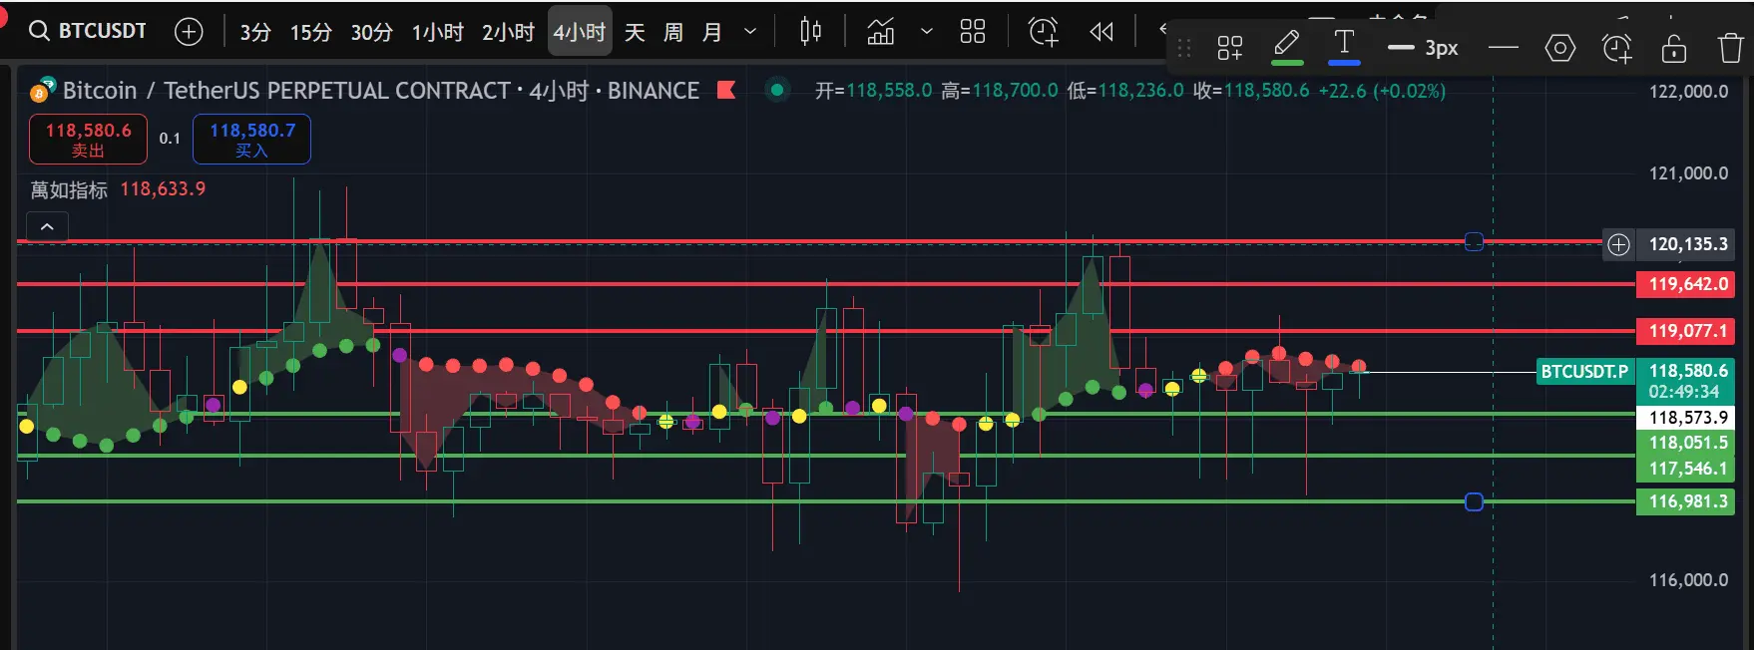Viewport: 1754px width, 650px height.
Task: Expand the timeframe dropdown chevron
Action: 750,32
